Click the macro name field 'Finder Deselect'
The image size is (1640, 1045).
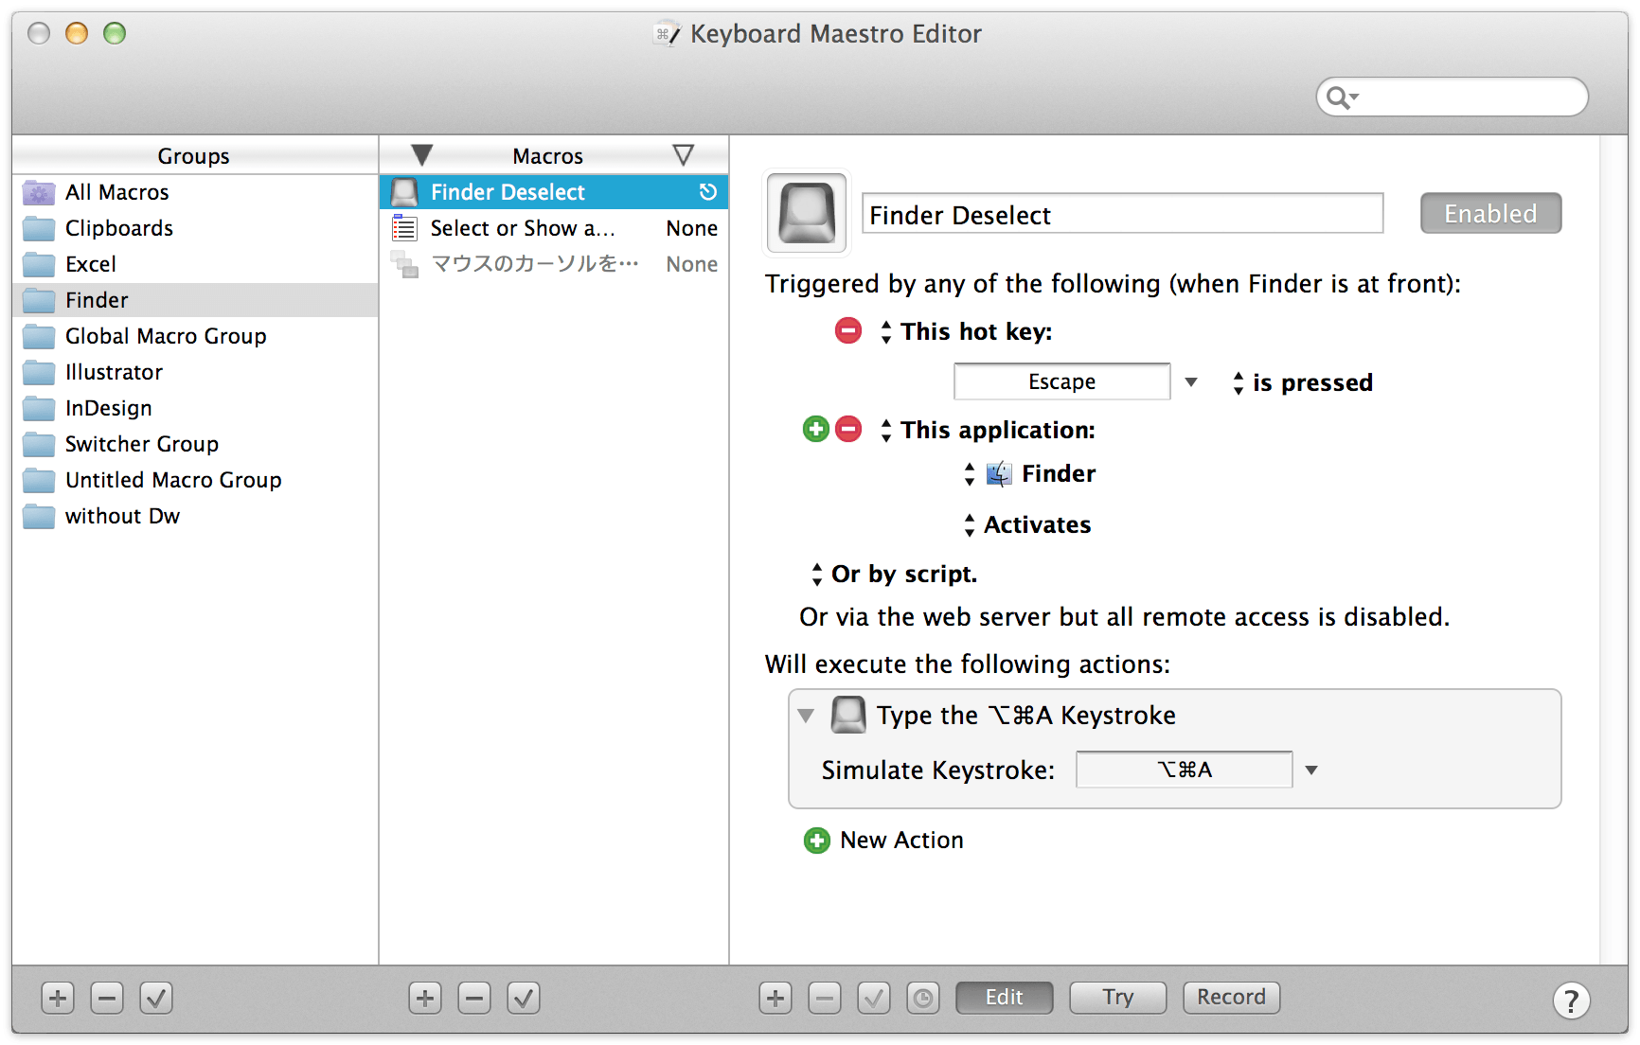click(1122, 214)
